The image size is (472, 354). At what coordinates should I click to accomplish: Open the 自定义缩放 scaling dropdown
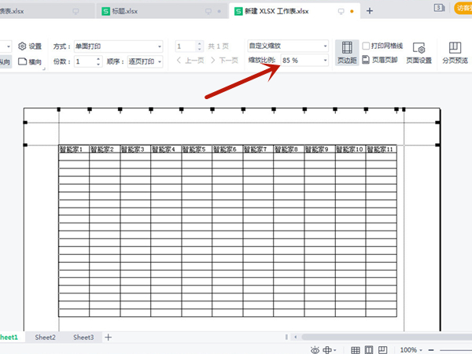(287, 46)
